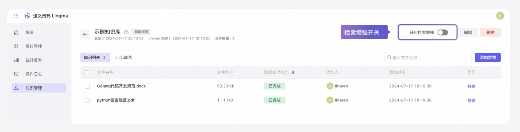Click the Lingma logo icon
Viewport: 520px width, 132px height.
point(27,16)
